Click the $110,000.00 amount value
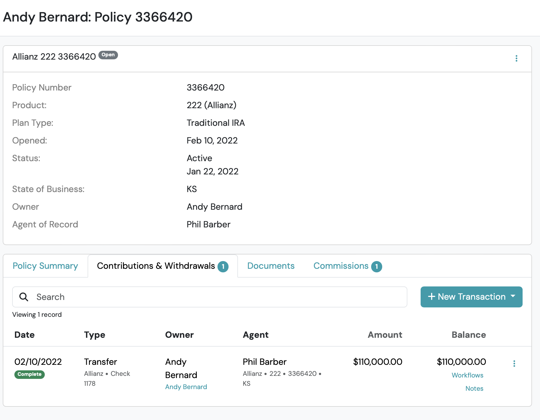The height and width of the screenshot is (420, 540). coord(378,362)
